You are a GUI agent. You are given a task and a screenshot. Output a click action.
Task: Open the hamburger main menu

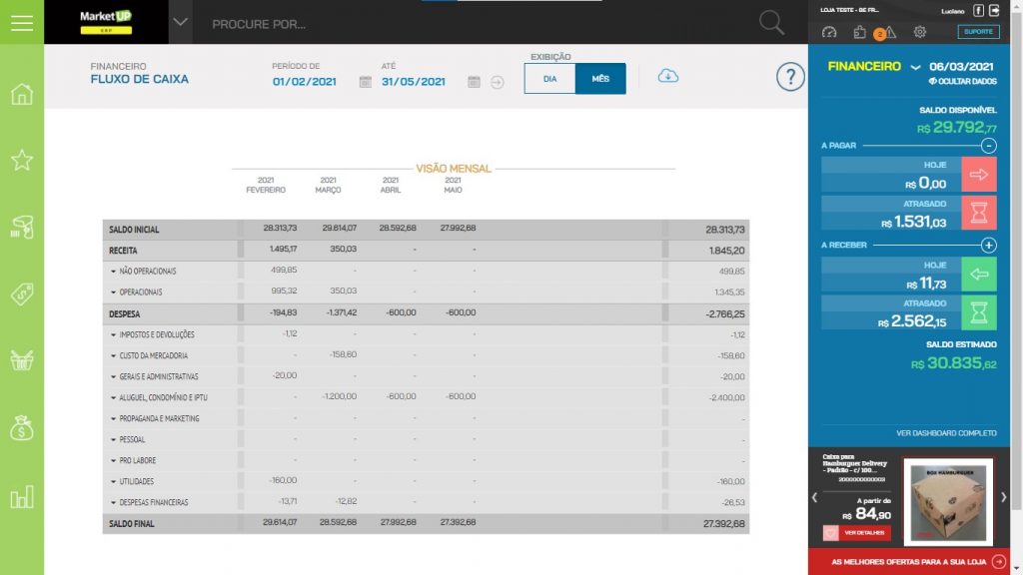click(22, 23)
